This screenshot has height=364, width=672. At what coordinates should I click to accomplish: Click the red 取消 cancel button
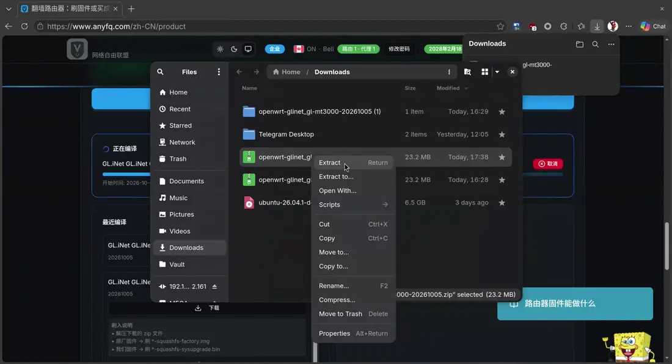click(548, 164)
